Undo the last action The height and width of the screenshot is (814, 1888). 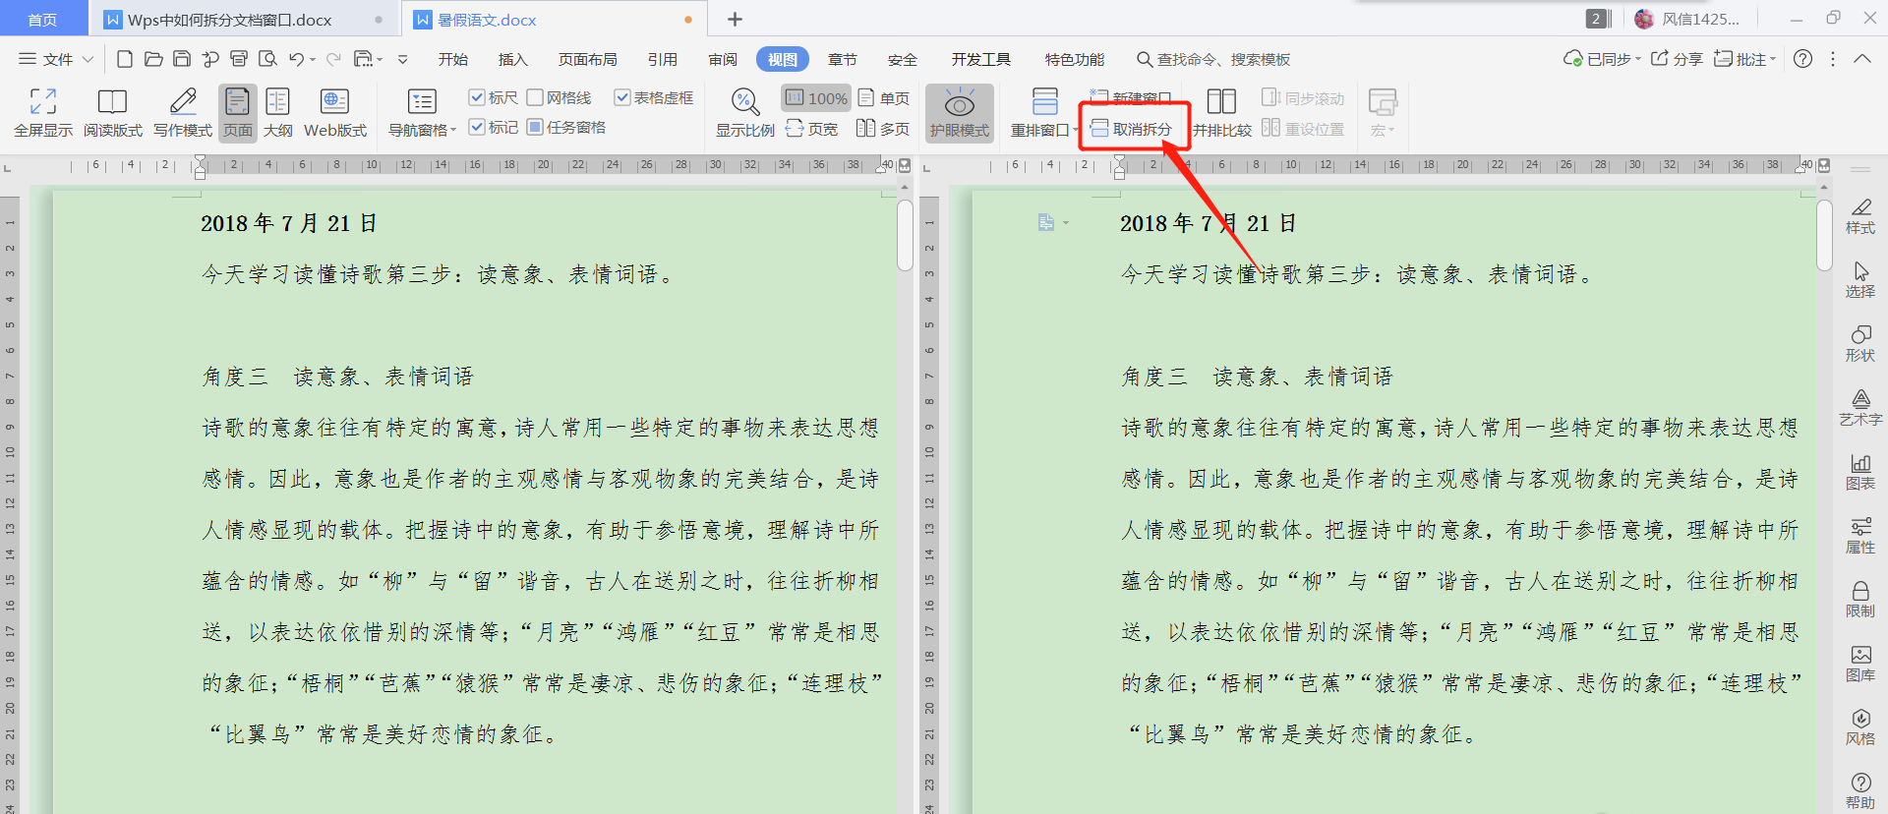click(x=296, y=59)
